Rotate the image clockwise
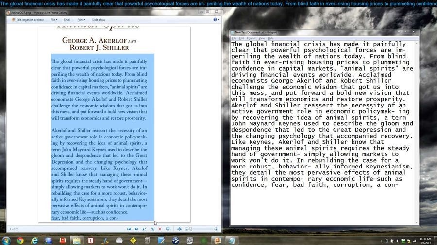 152,229
